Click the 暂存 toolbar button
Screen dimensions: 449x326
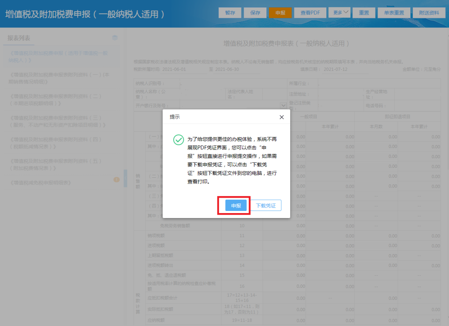coord(230,12)
